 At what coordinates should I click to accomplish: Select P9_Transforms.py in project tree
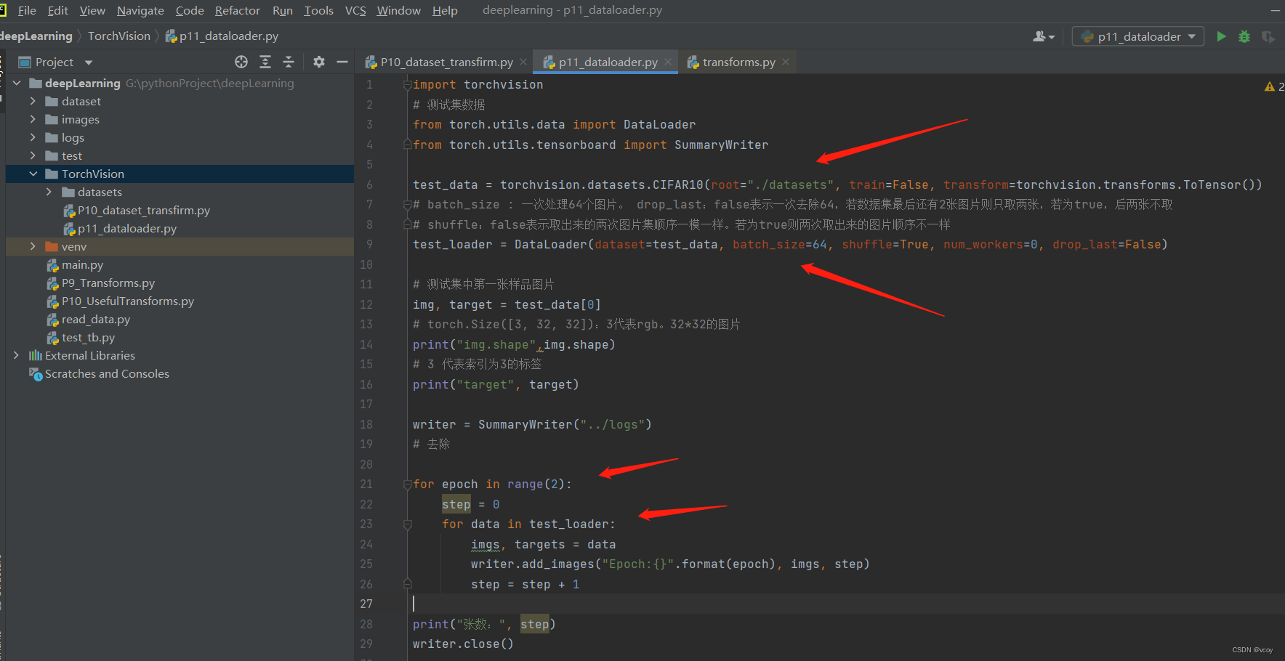pos(108,283)
